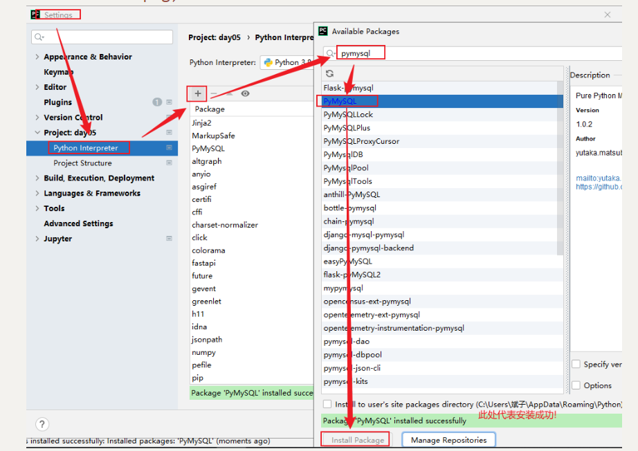
Task: Click the PyCharm icon in Available Packages title
Action: pyautogui.click(x=323, y=31)
